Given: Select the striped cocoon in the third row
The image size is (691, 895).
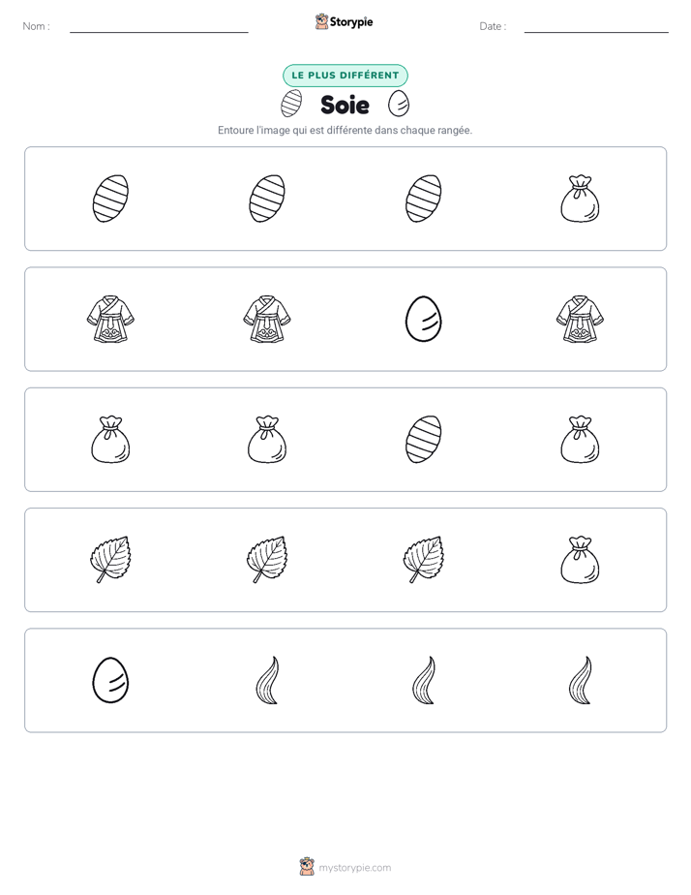Looking at the screenshot, I should click(x=423, y=440).
